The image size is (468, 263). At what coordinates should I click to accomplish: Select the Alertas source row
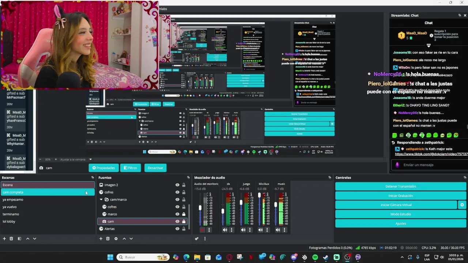(143, 229)
